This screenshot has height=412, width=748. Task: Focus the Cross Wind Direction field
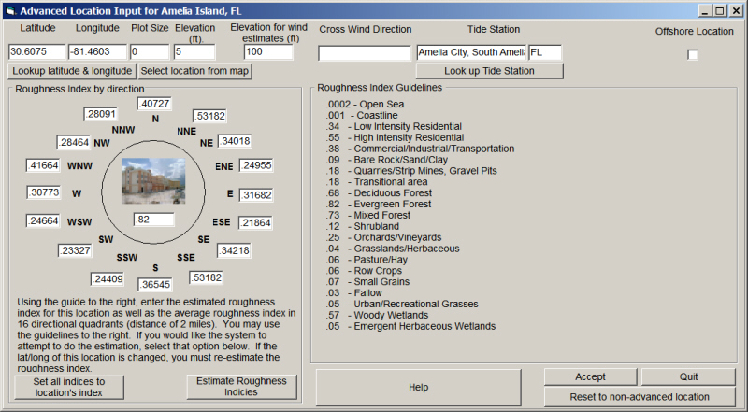pos(364,53)
